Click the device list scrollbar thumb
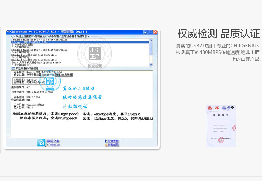Image resolution: width=262 pixels, height=181 pixels. [151, 48]
